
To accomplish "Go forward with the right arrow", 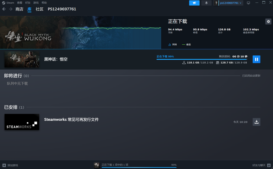I will pos(11,9).
